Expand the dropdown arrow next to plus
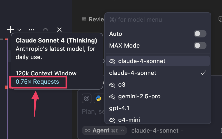The image size is (222, 139). [x=19, y=30]
